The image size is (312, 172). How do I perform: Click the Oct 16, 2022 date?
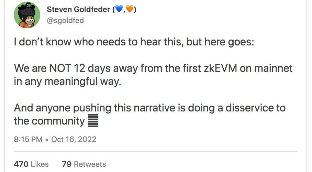tap(74, 139)
